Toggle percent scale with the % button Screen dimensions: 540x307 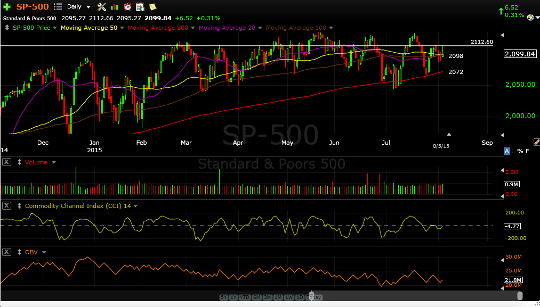[520, 151]
